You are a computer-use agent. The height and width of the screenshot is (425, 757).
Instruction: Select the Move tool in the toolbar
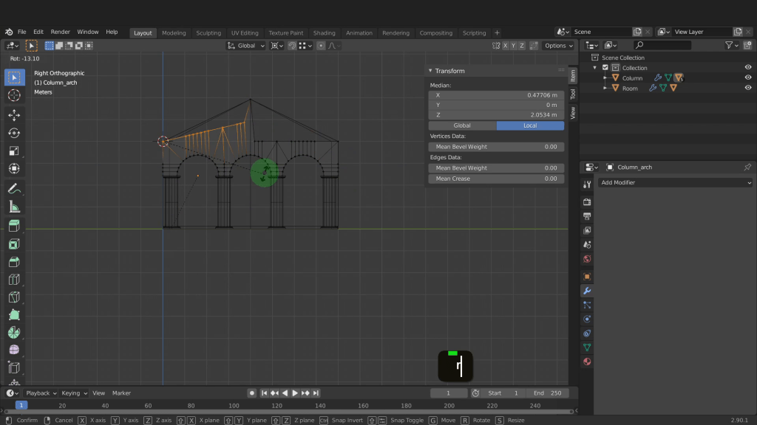[x=14, y=115]
